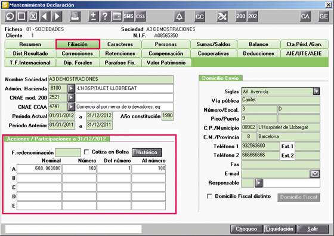Click the E-mail input field
Image resolution: width=334 pixels, height=236 pixels.
(x=276, y=174)
